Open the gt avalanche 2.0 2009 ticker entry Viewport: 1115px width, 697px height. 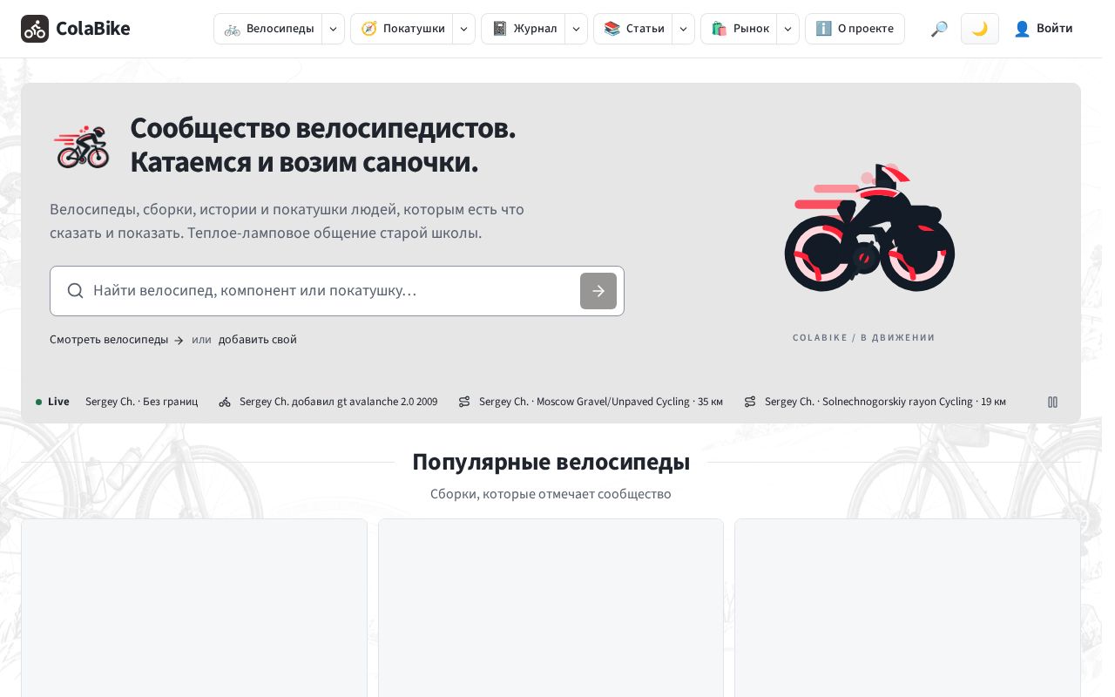coord(328,402)
